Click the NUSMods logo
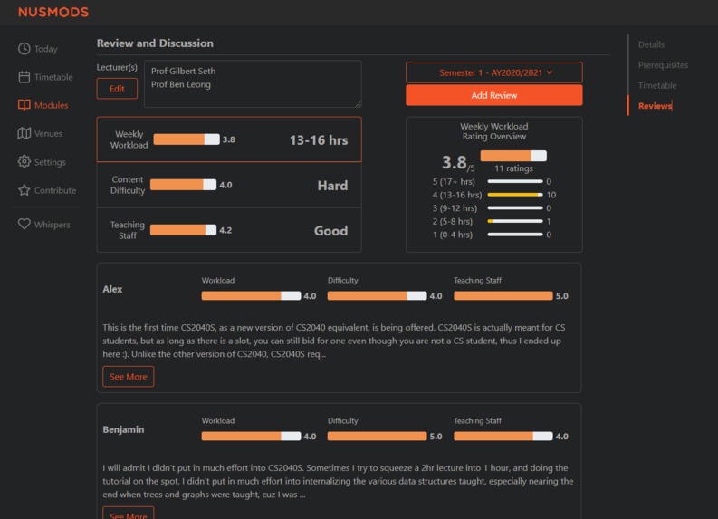 click(x=53, y=12)
